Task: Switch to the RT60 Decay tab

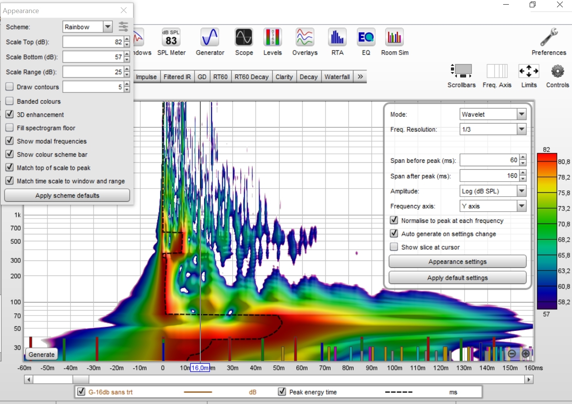Action: tap(252, 77)
